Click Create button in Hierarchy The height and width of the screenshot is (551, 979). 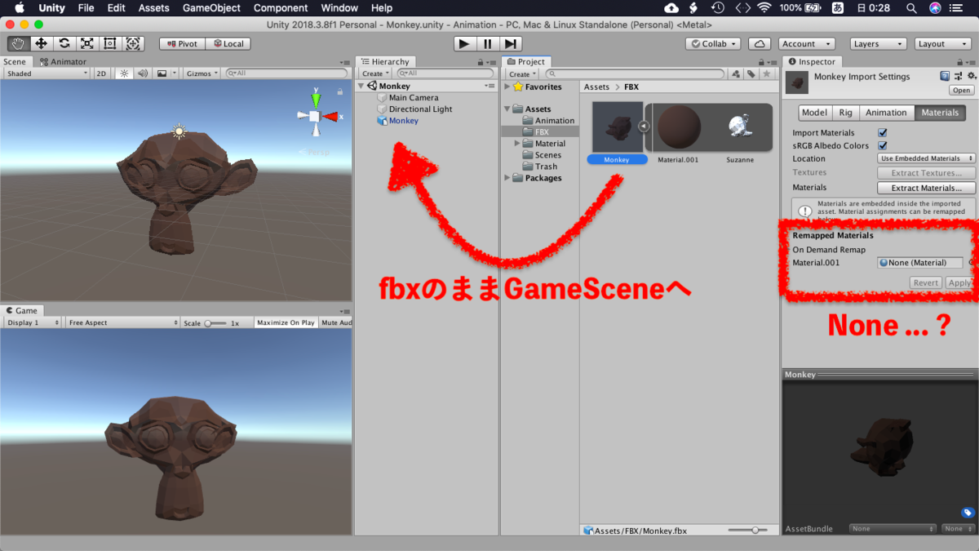tap(374, 73)
